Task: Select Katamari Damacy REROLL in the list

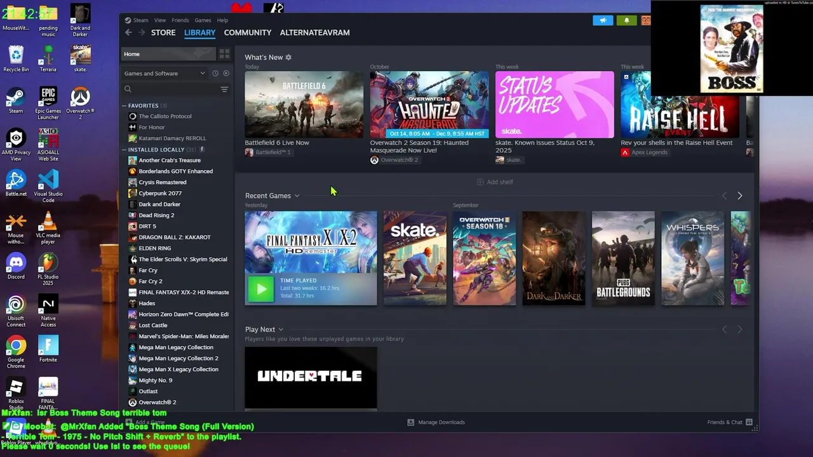Action: point(172,138)
